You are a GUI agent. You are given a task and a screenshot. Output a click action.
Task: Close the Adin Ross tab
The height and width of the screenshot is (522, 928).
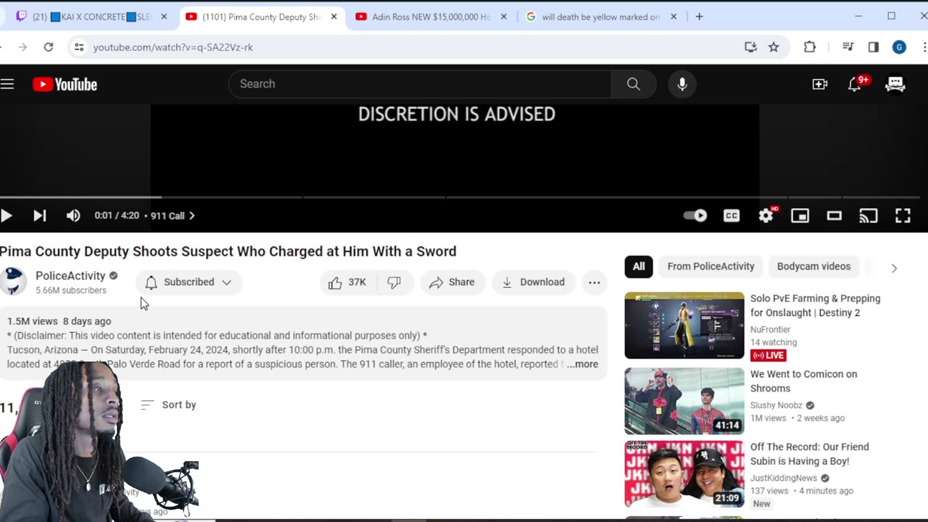(x=504, y=17)
